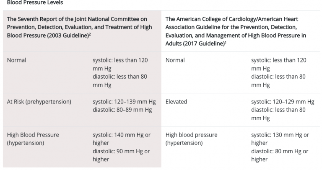Click the 2017 Guideline superscript footnote 1
Screen dimensions: 322x170
pyautogui.click(x=226, y=42)
